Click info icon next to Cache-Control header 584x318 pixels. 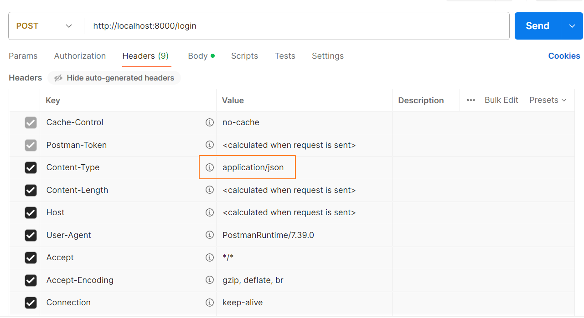tap(210, 122)
